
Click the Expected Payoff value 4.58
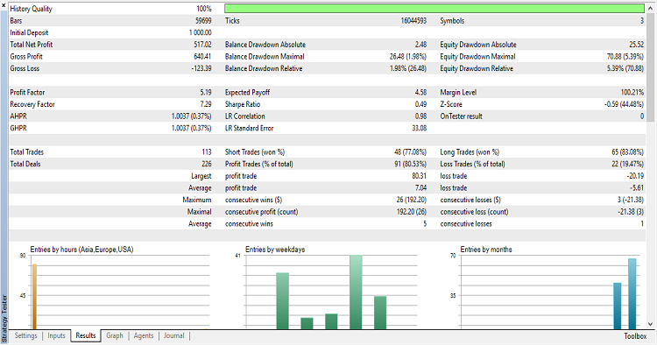tap(420, 92)
